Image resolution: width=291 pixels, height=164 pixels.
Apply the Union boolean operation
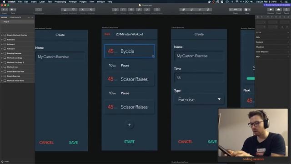(183, 10)
